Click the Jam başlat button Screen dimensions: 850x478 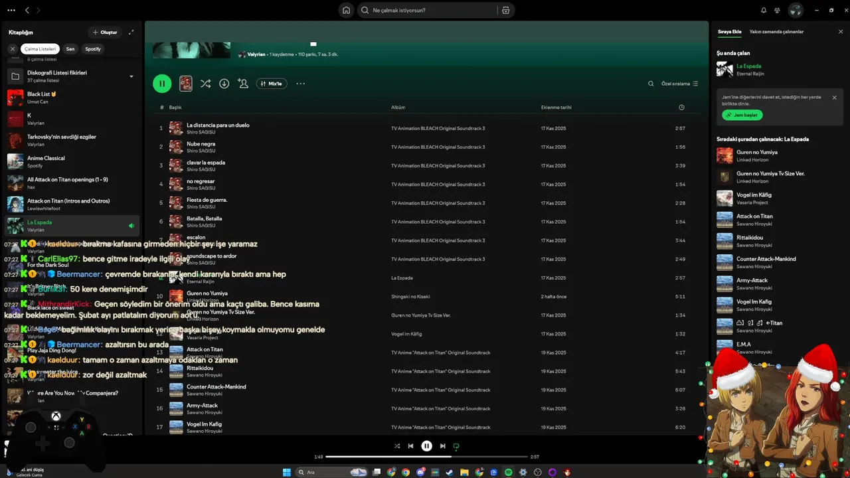742,115
